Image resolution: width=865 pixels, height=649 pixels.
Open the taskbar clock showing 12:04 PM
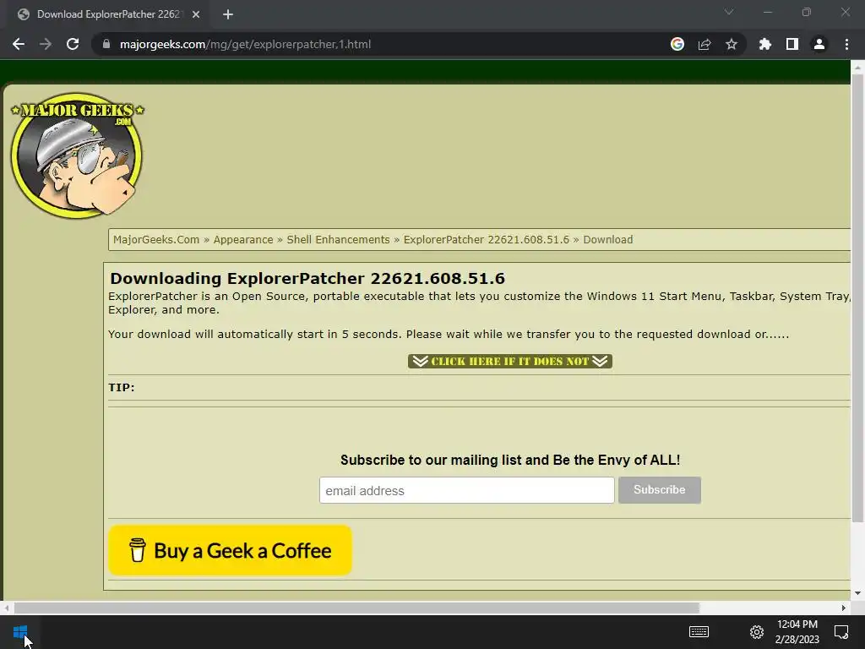(797, 632)
